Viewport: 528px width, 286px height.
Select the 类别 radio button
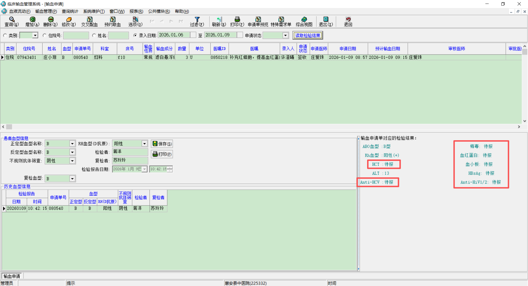[x=5, y=35]
